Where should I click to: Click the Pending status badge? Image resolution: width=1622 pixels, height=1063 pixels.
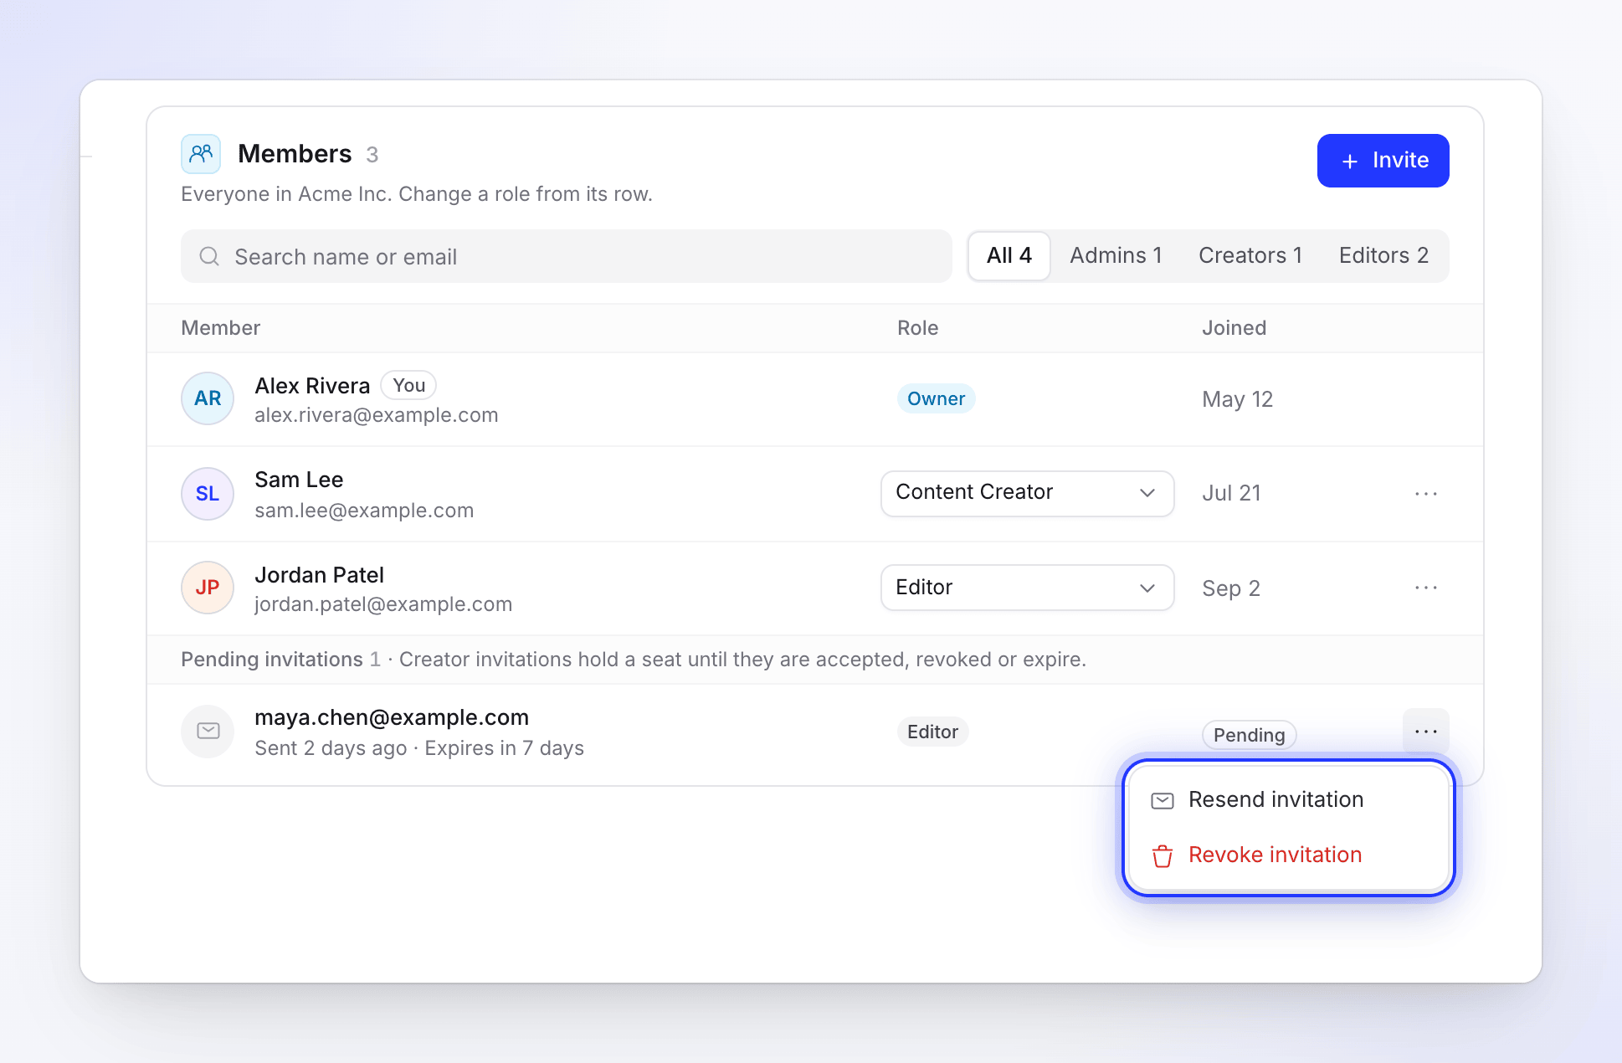coord(1249,735)
